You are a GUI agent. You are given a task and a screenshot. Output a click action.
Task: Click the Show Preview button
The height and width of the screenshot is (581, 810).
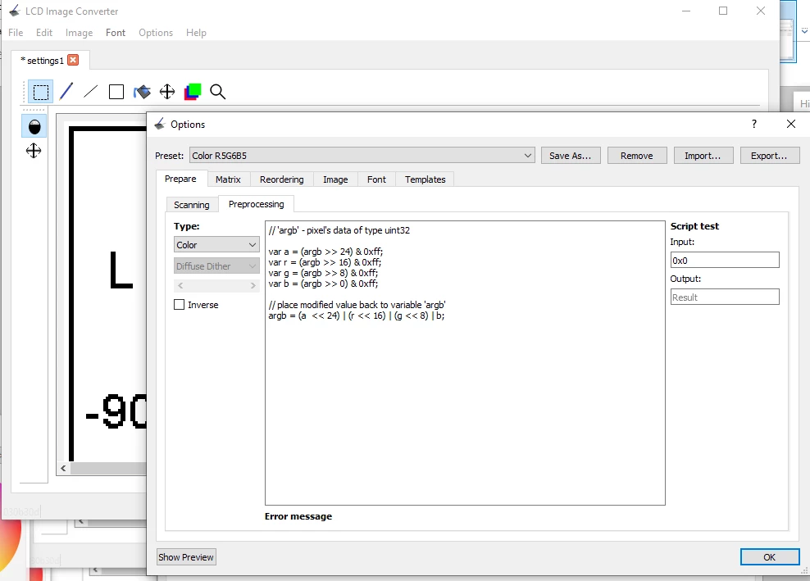click(x=186, y=557)
